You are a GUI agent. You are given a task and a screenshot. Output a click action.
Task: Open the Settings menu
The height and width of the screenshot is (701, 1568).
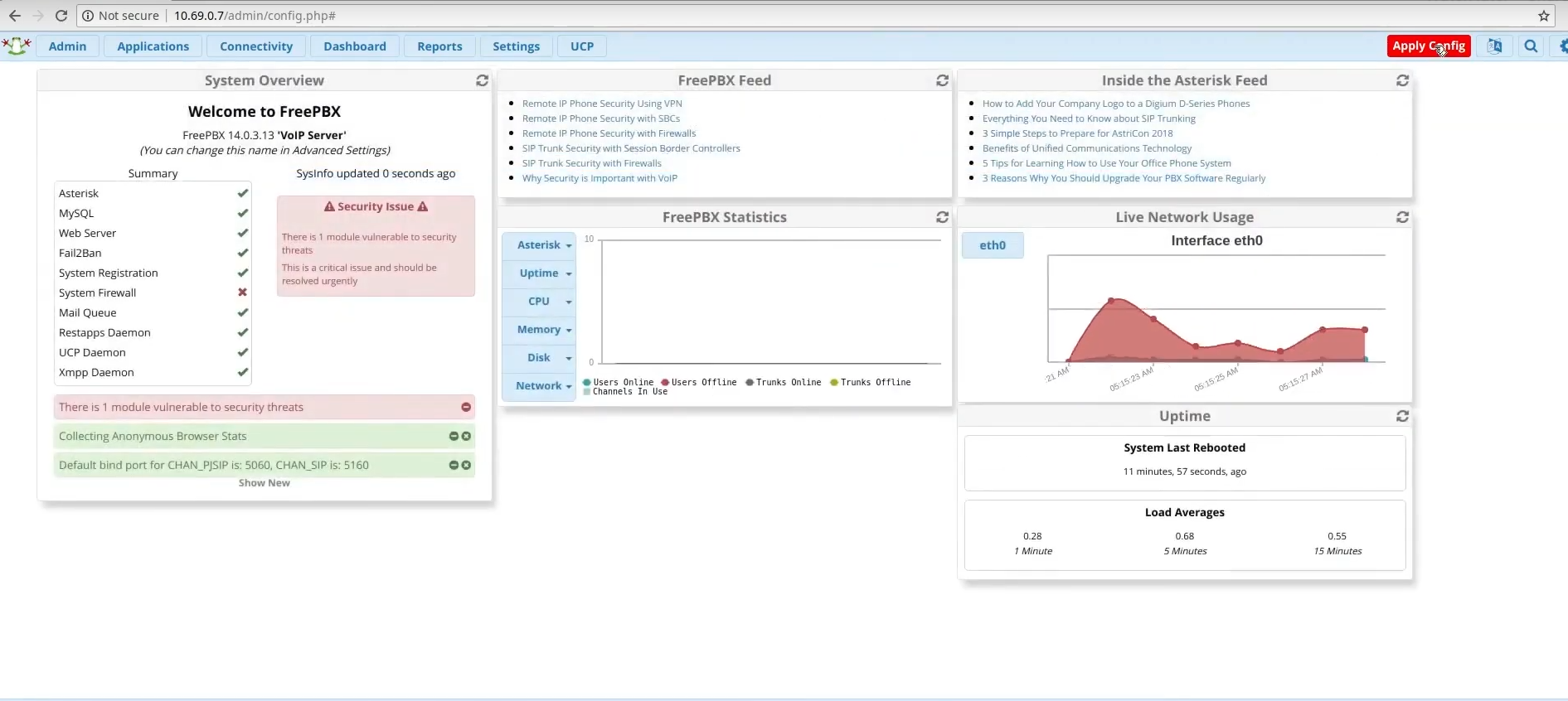[x=516, y=46]
